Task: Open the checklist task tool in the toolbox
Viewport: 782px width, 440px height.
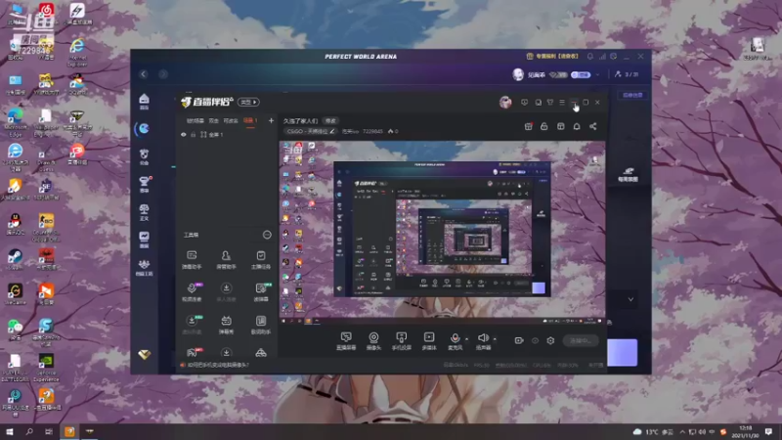Action: coord(260,259)
